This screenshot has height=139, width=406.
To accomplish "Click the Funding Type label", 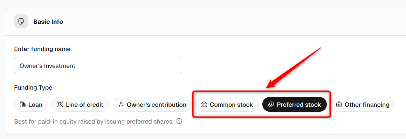I will pos(33,88).
